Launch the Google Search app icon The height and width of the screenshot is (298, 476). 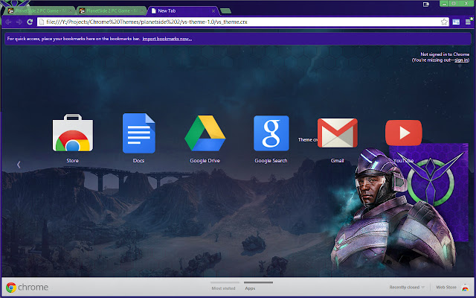click(271, 133)
